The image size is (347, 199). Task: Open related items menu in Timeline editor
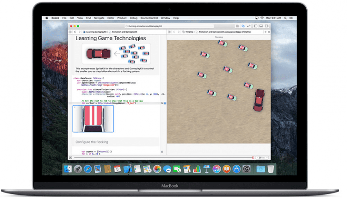pyautogui.click(x=169, y=32)
